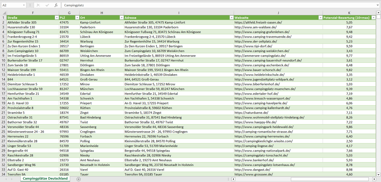Open the Potenzial-Bewertung filter dropdown
381x182 pixels.
pos(373,18)
